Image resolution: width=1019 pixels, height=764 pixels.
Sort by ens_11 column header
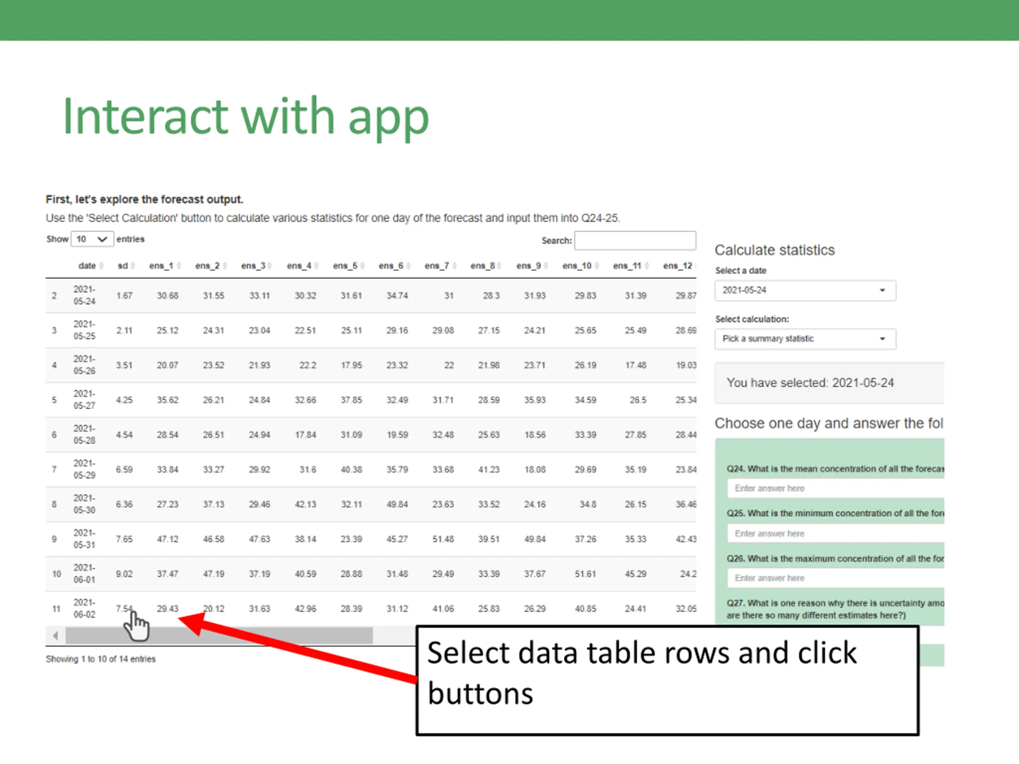(631, 266)
